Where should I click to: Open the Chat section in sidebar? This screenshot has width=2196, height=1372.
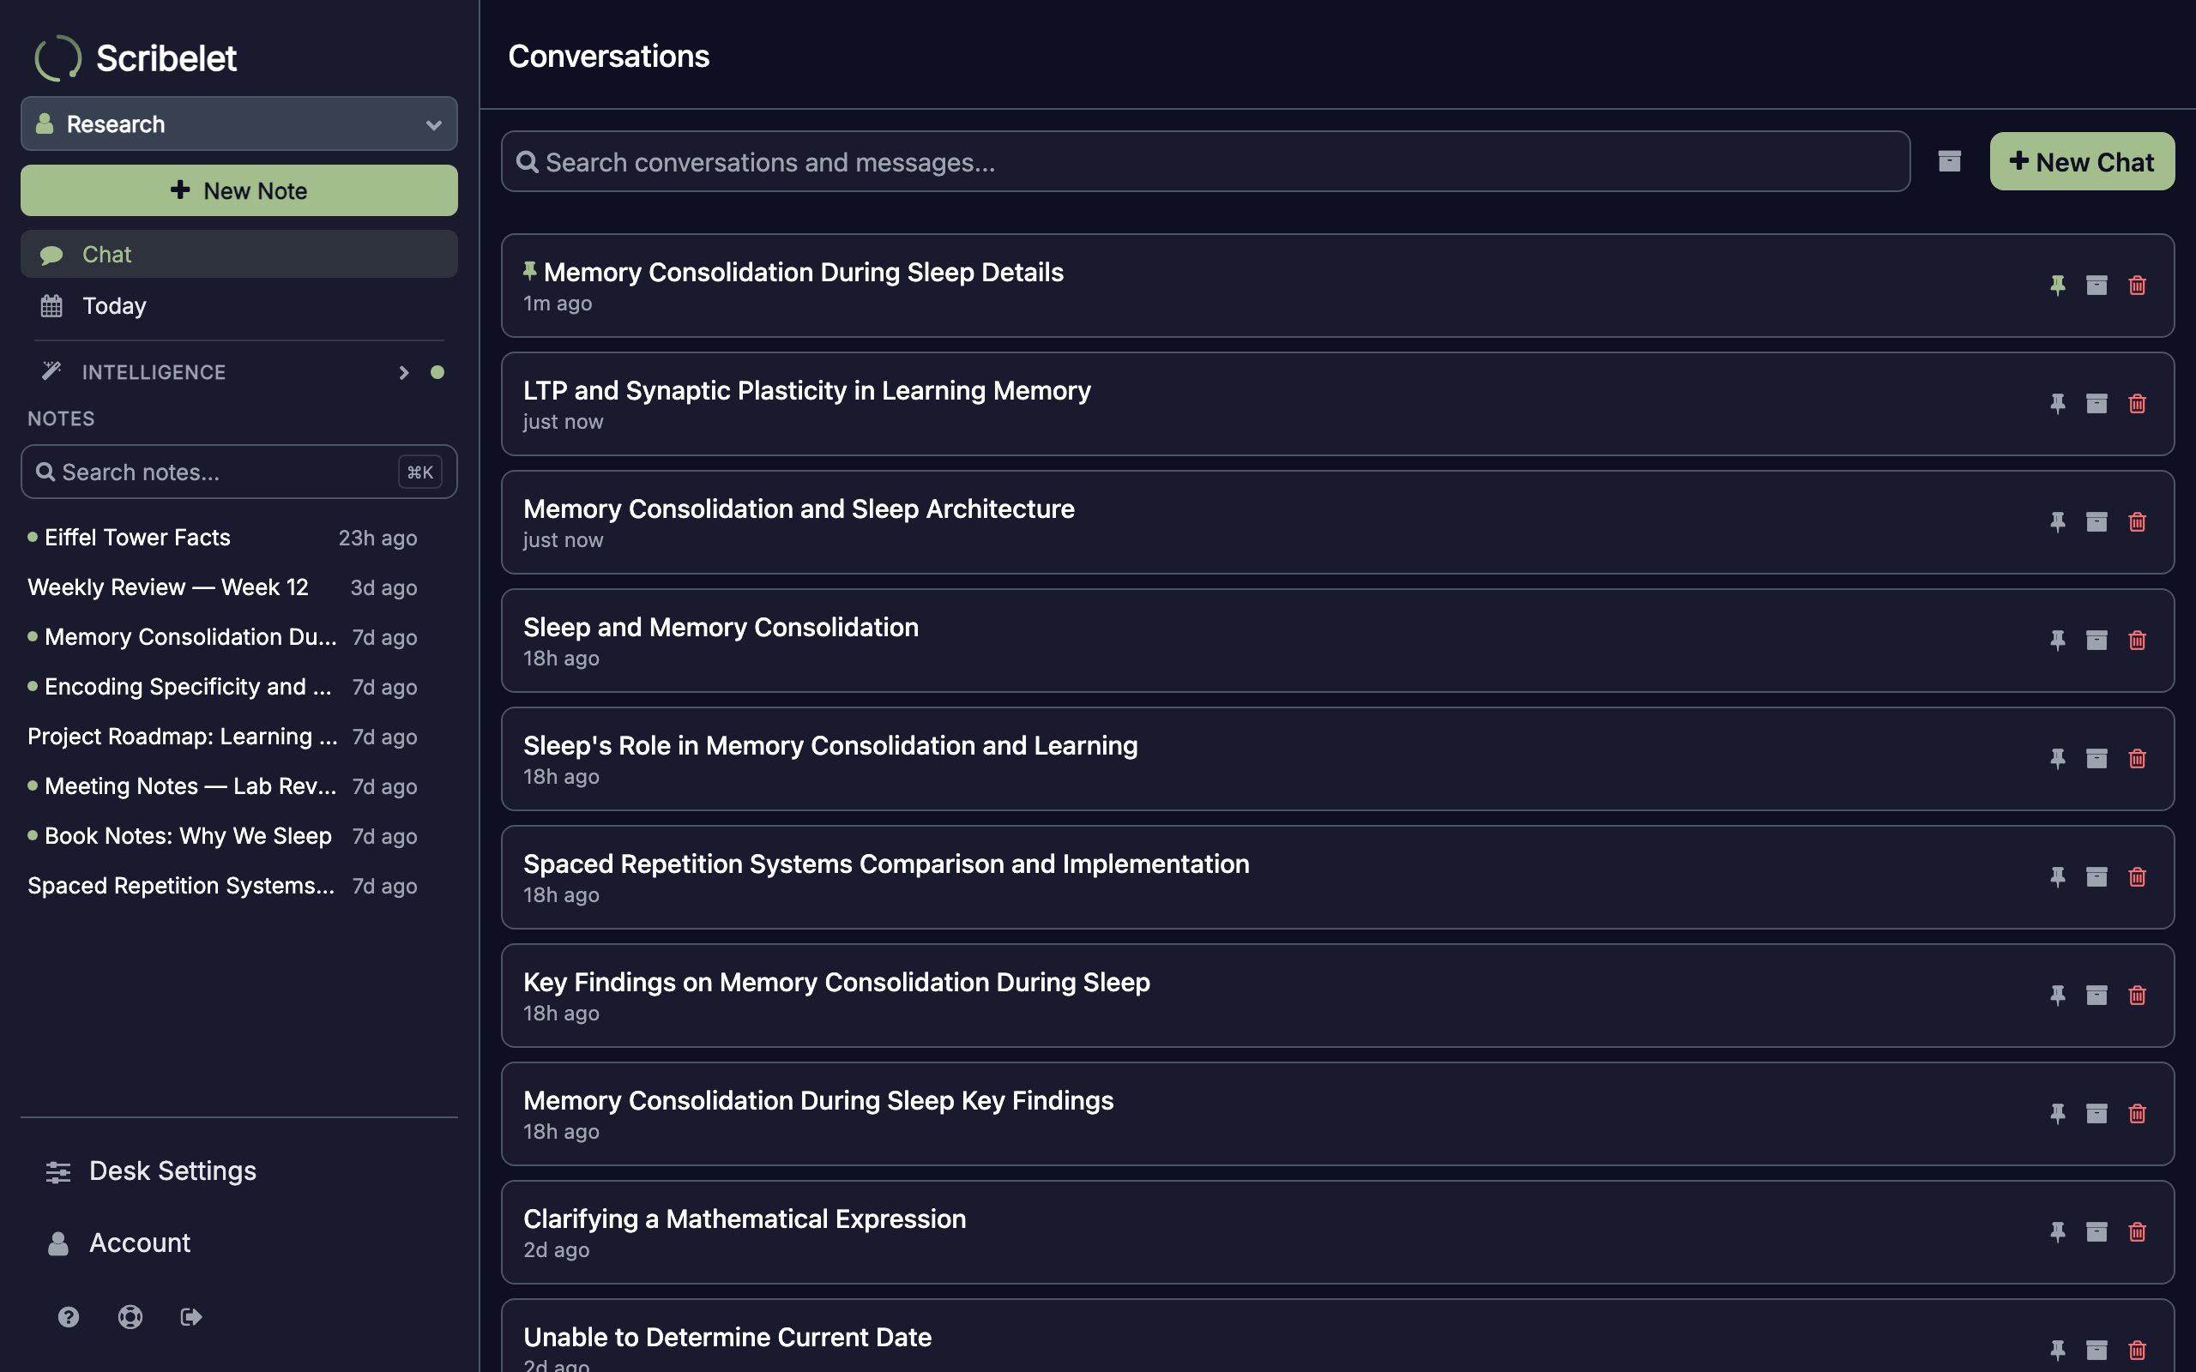point(238,254)
